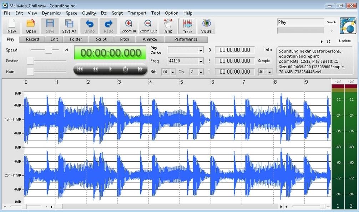Open the Option menu

[172, 13]
